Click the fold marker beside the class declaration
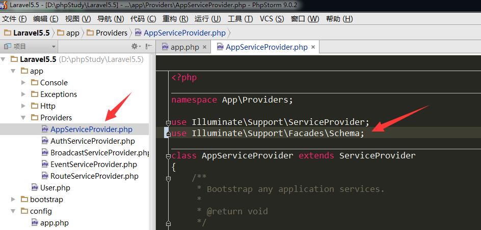Viewport: 481px width, 230px height. (x=168, y=155)
